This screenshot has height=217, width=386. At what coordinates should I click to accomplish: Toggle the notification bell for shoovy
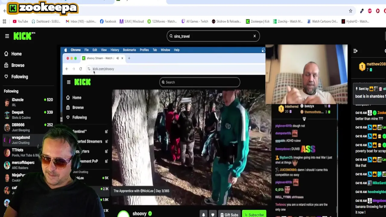(204, 215)
